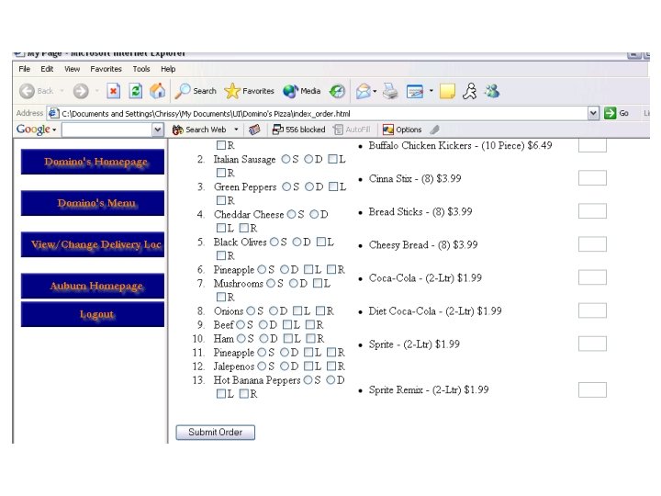Click the Edit page icon
The width and height of the screenshot is (661, 496).
tap(415, 91)
